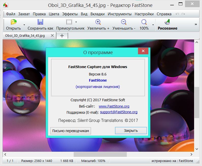Open the Захват menu

pos(24,14)
